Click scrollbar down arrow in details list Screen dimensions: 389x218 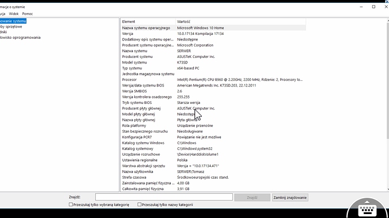[388, 189]
